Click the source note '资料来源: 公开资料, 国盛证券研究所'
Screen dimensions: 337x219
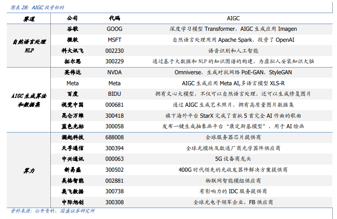tap(52, 211)
